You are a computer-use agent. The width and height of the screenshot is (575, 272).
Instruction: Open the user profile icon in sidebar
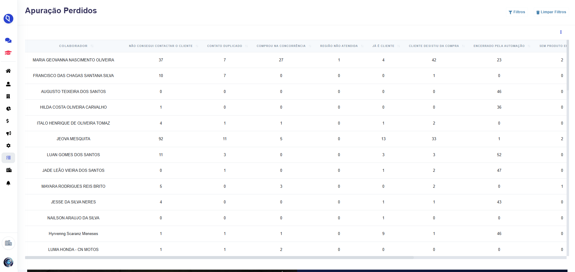tap(8, 84)
